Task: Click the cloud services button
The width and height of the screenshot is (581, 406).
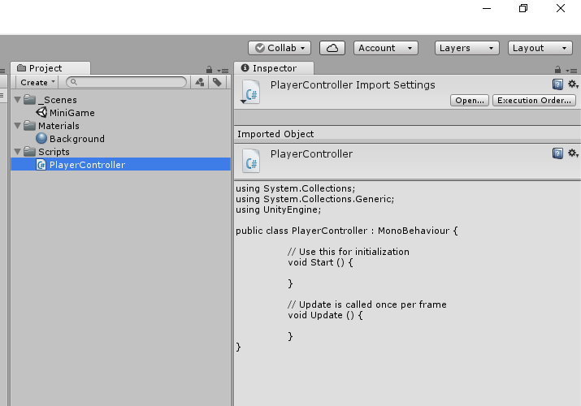Action: click(x=332, y=48)
